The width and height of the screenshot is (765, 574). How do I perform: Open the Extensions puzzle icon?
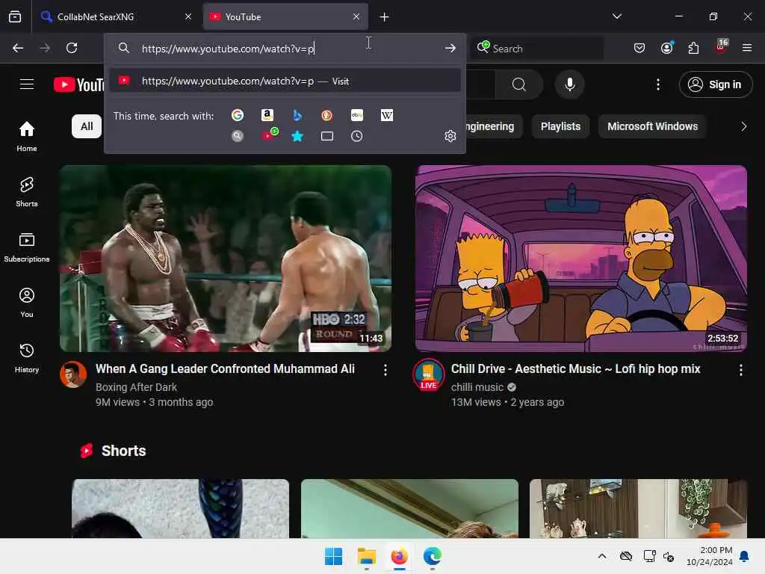[693, 48]
